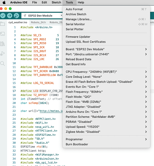The width and height of the screenshot is (154, 166).
Task: Open Search magnifier in sidebar
Action: [x=2, y=64]
